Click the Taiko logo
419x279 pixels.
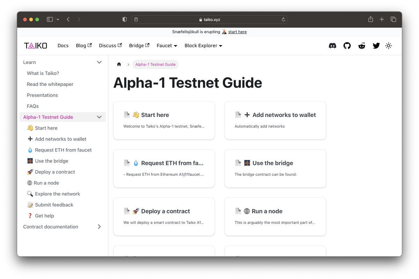click(x=36, y=46)
